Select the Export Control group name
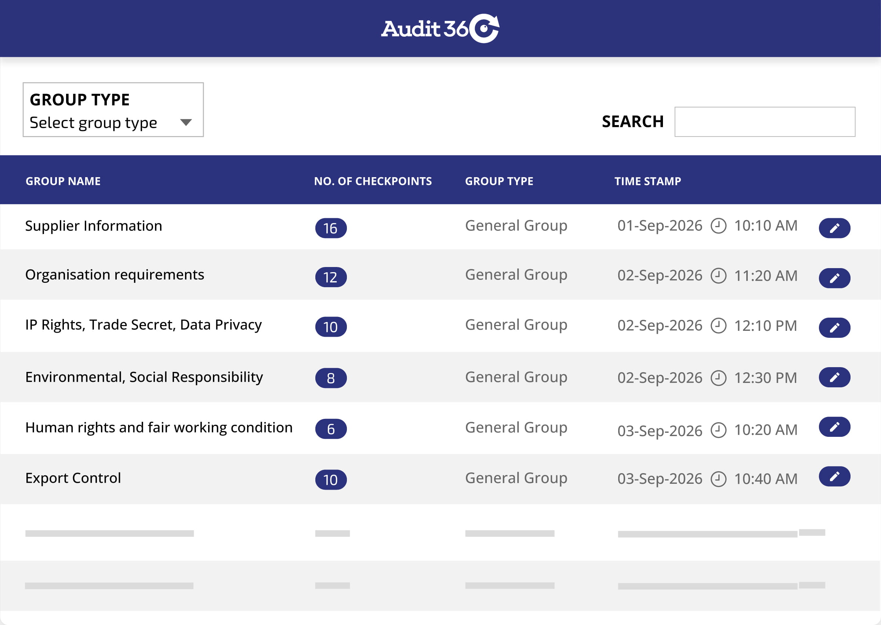This screenshot has width=881, height=625. pyautogui.click(x=73, y=478)
